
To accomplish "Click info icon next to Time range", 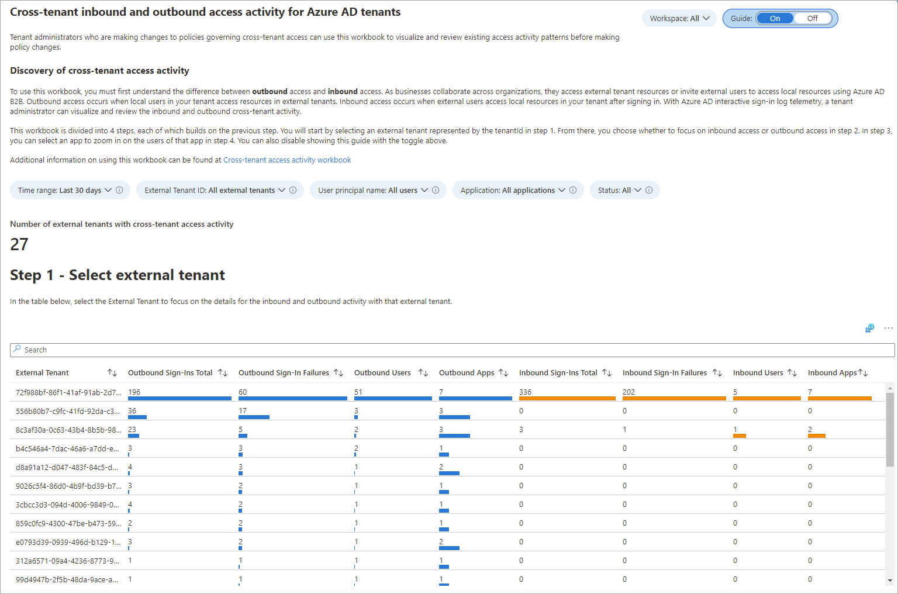I will click(119, 190).
